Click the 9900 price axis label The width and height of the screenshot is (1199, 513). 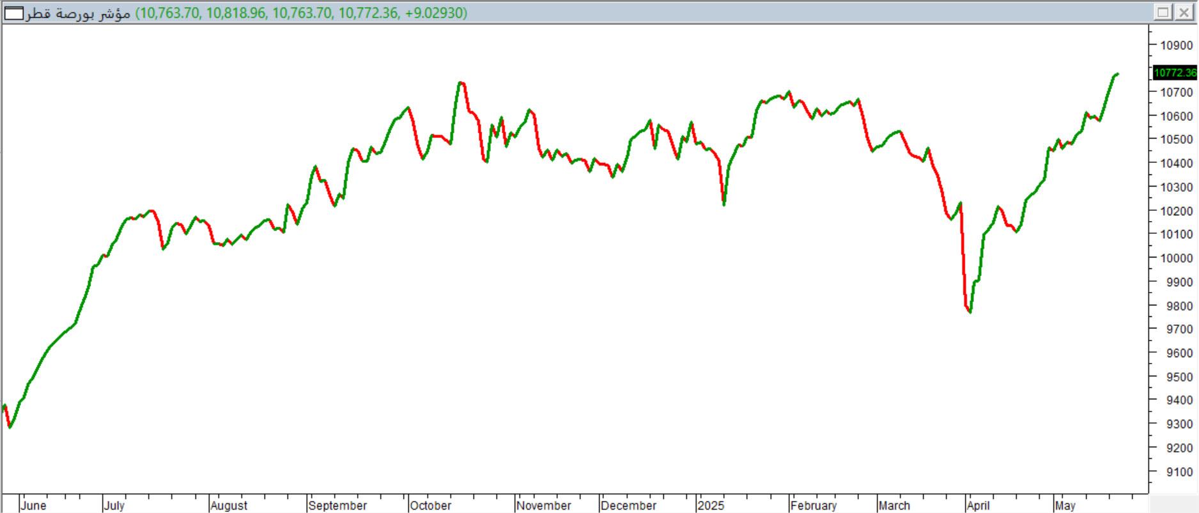click(1180, 282)
